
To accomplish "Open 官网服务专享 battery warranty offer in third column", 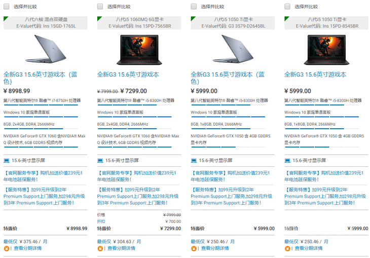I will pyautogui.click(x=230, y=176).
